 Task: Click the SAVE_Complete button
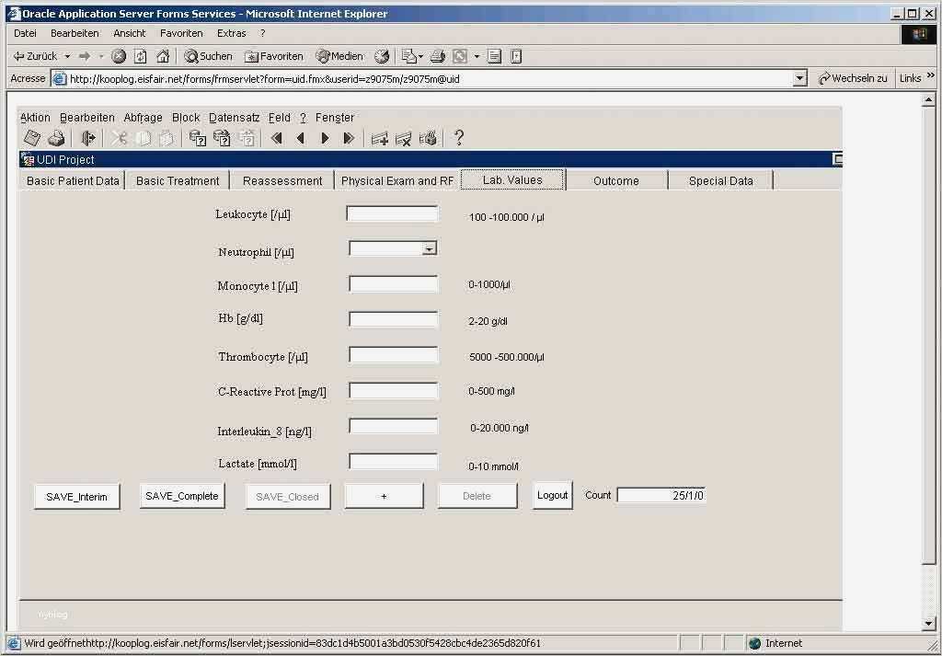182,496
